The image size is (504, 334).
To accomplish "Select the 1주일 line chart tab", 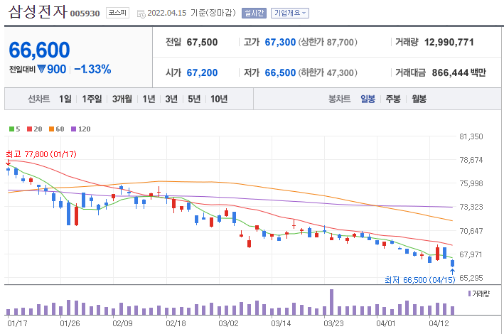I will (92, 99).
